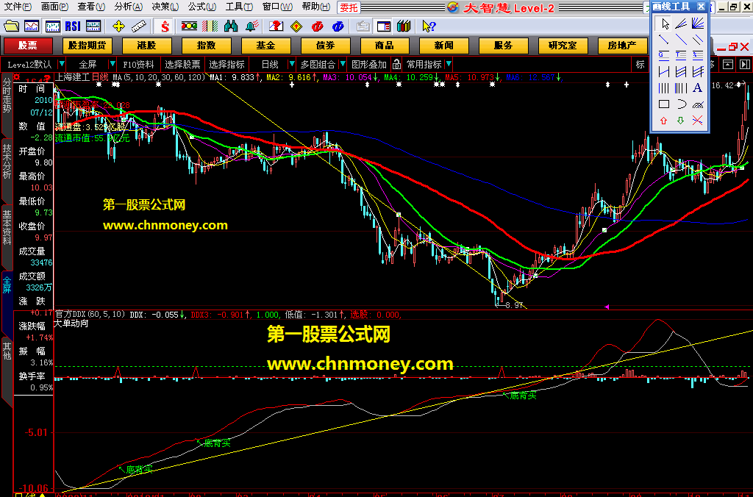This screenshot has height=497, width=753.
Task: Click the yellow four-arrow move icon
Action: click(118, 26)
